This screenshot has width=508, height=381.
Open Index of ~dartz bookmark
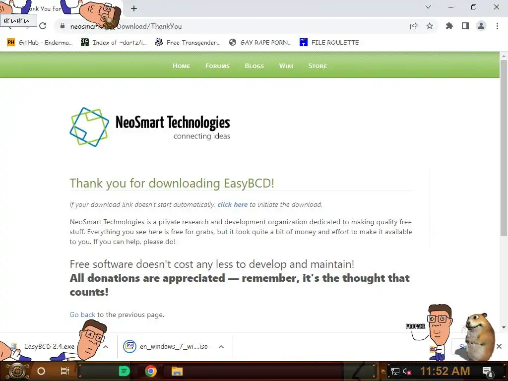point(114,42)
